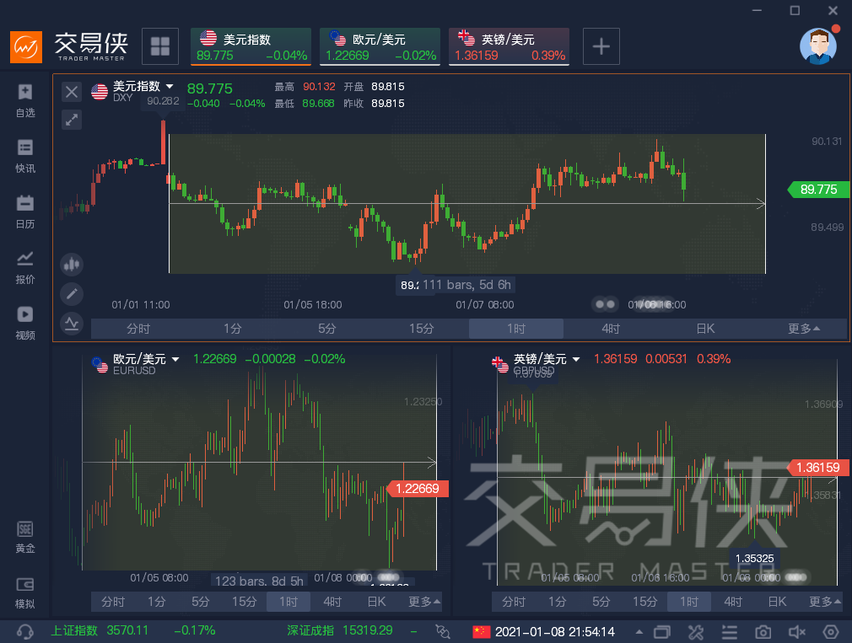
Task: Select the 4时 timeframe on the DXY chart
Action: pyautogui.click(x=611, y=329)
